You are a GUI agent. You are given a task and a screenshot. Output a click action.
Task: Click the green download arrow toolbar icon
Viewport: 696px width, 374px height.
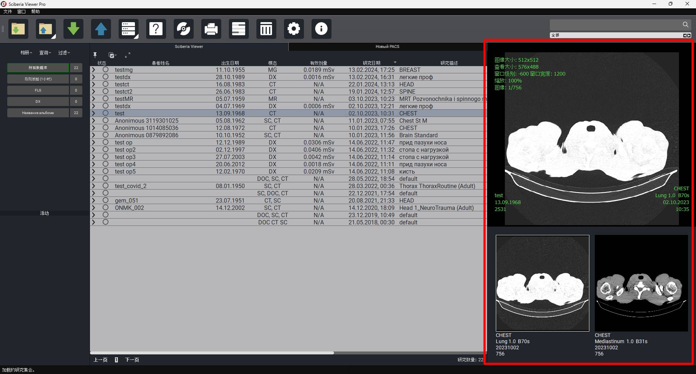73,29
